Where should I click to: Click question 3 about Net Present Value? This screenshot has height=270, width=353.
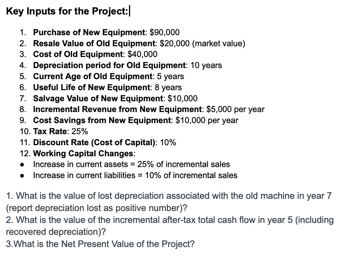100,244
